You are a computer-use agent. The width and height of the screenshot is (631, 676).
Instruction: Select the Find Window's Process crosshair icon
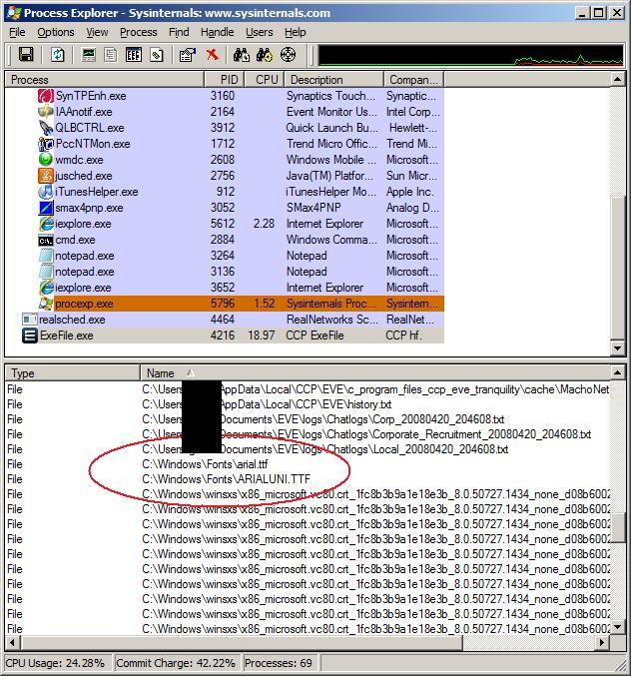click(x=288, y=55)
